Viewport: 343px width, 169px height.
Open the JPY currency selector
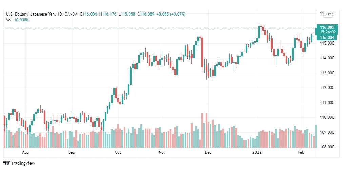(328, 14)
